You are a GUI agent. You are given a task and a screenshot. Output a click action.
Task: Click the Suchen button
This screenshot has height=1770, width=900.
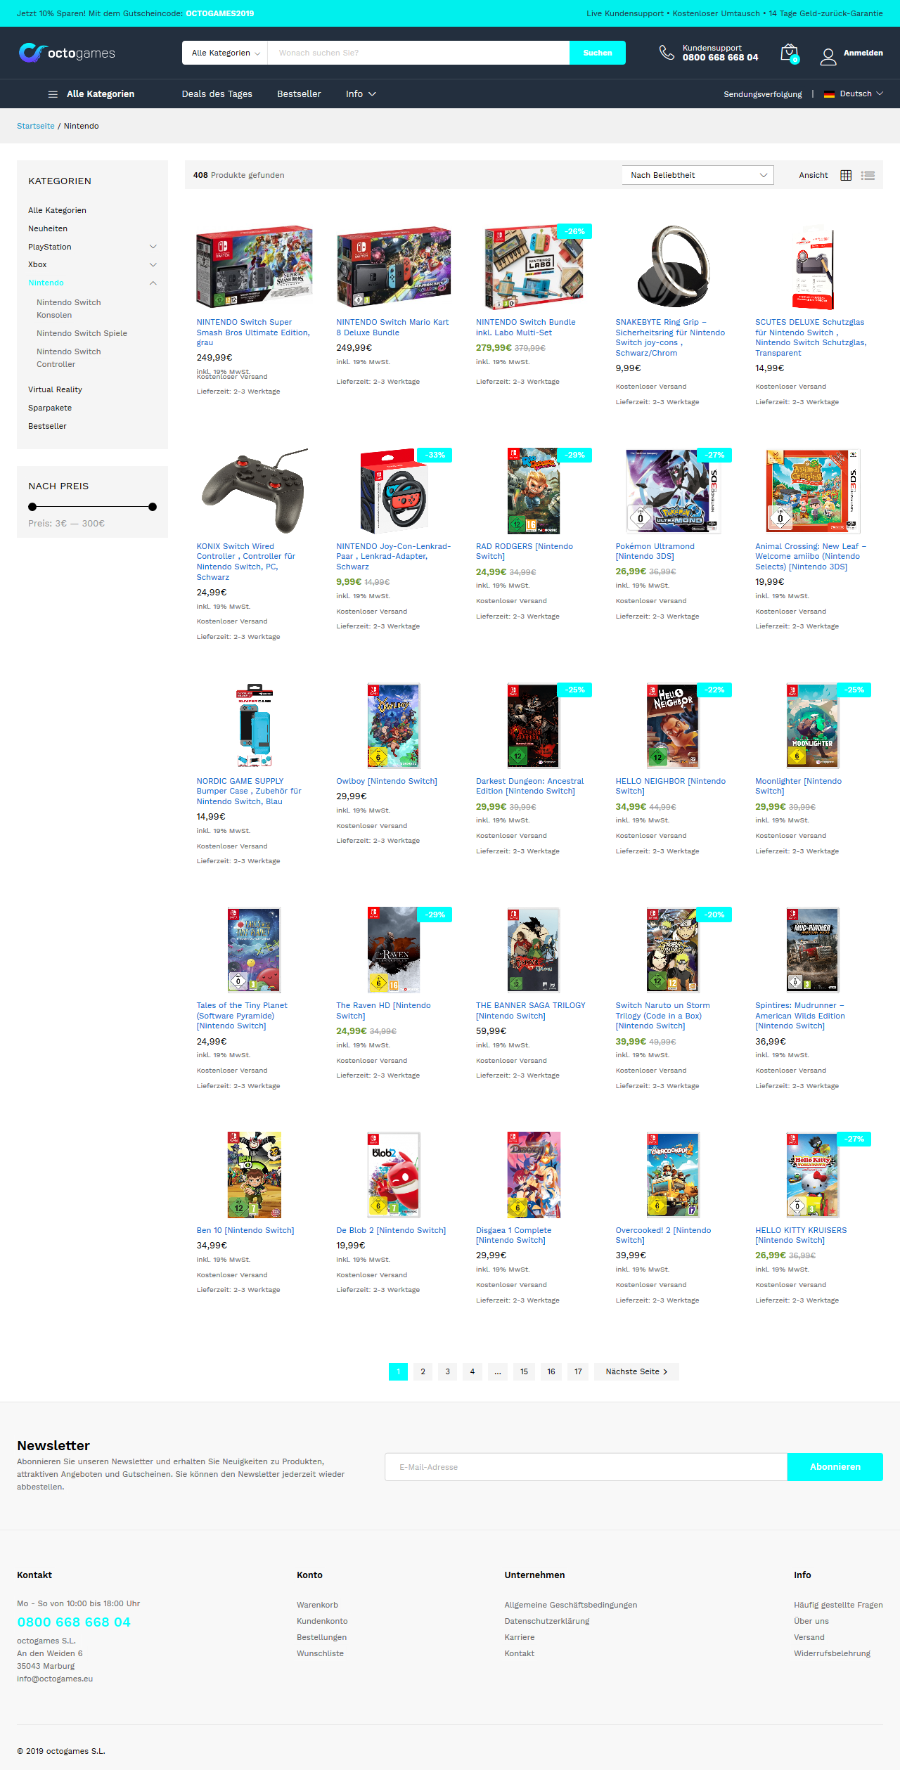pyautogui.click(x=598, y=53)
